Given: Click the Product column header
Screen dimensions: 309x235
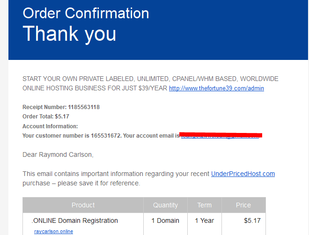Looking at the screenshot, I should pyautogui.click(x=83, y=205).
